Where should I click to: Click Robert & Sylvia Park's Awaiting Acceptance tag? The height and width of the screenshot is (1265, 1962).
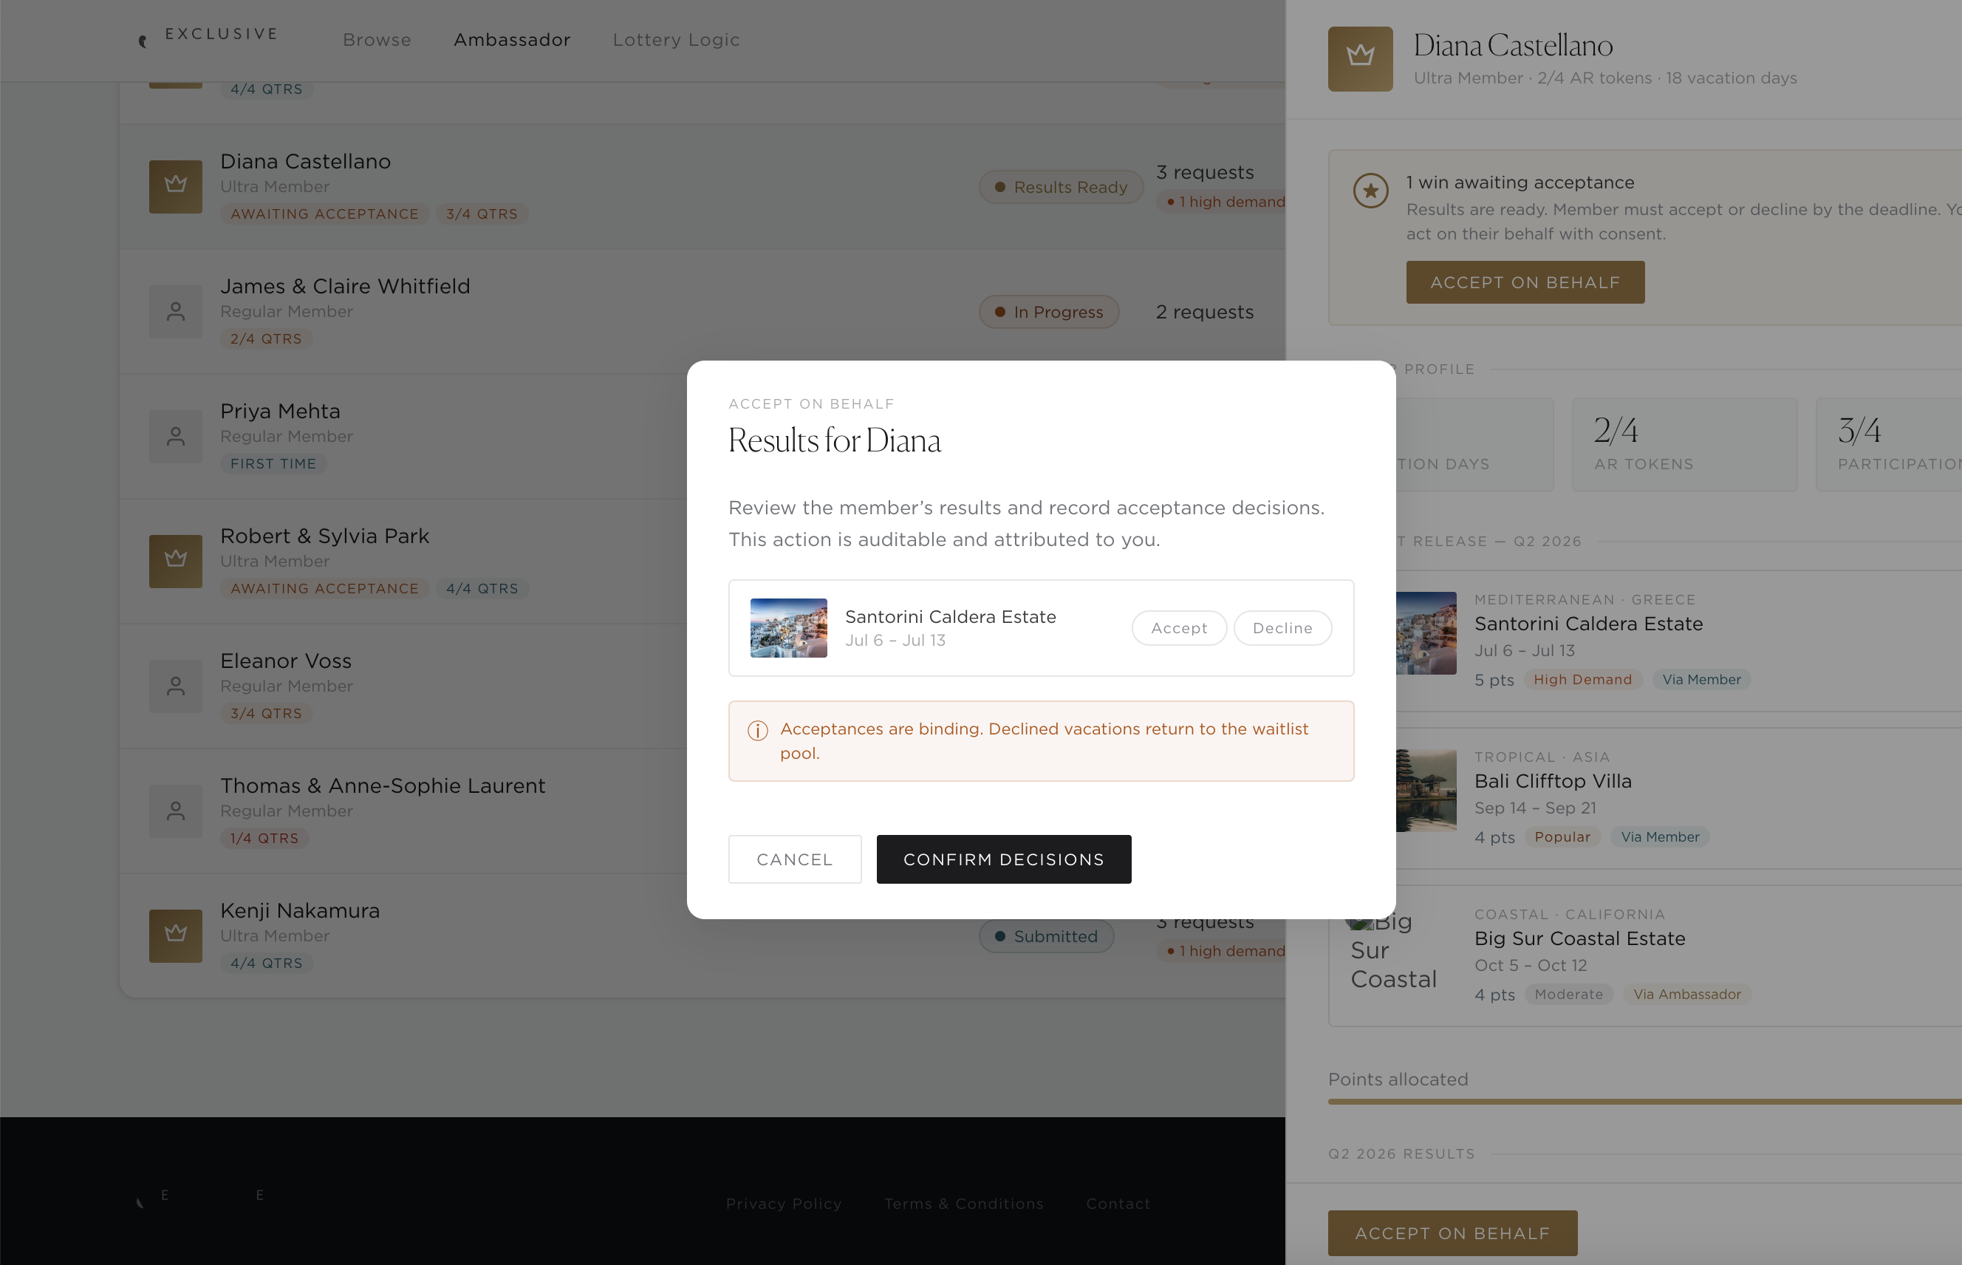click(x=324, y=588)
